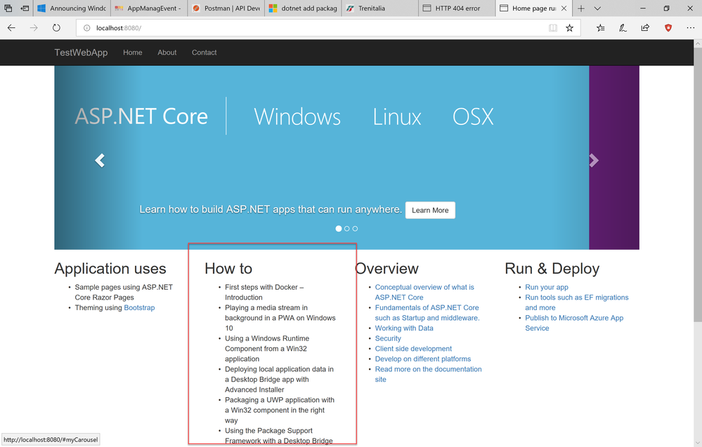
Task: Go back to the previous page
Action: [x=12, y=27]
